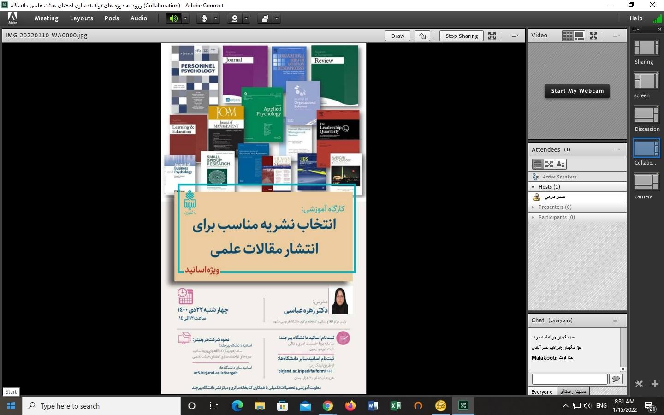Image resolution: width=664 pixels, height=415 pixels.
Task: Click the send chat message icon
Action: pos(616,379)
